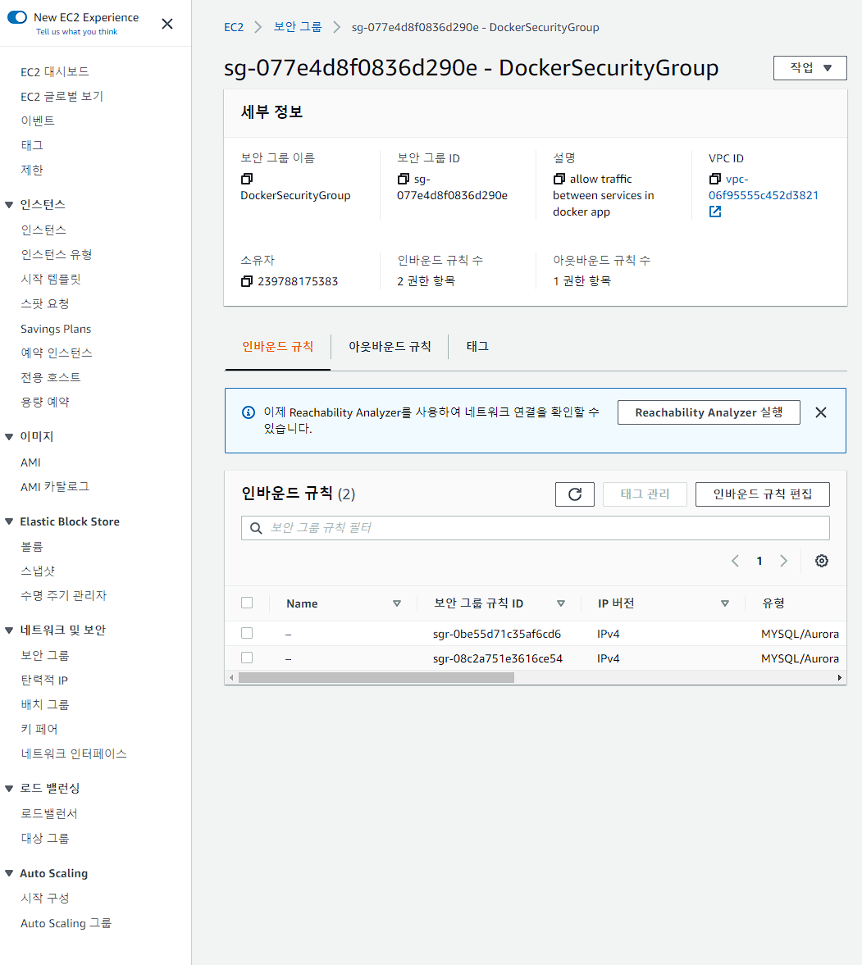The image size is (862, 965).
Task: Collapse 네트워크 및 보안 section
Action: [9, 630]
